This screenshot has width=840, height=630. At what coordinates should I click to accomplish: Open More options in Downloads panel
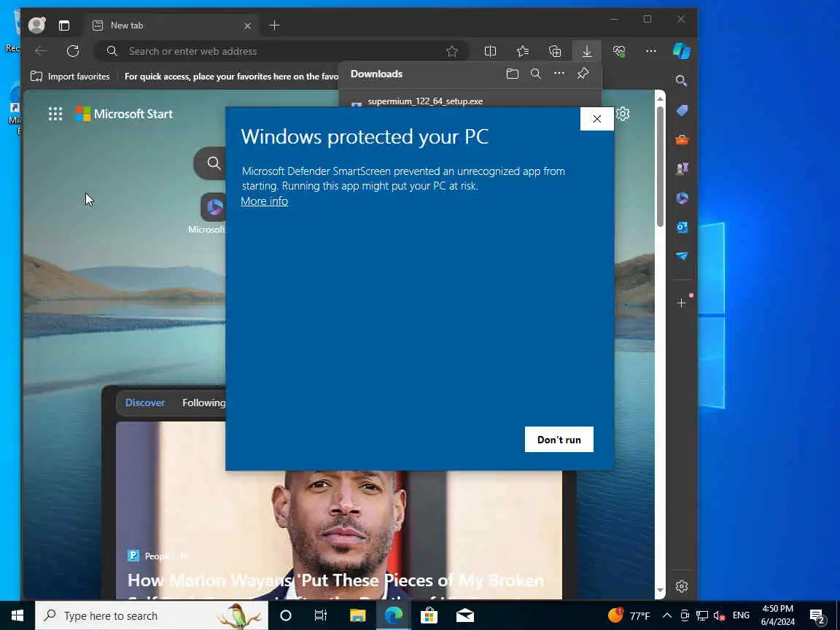tap(559, 74)
